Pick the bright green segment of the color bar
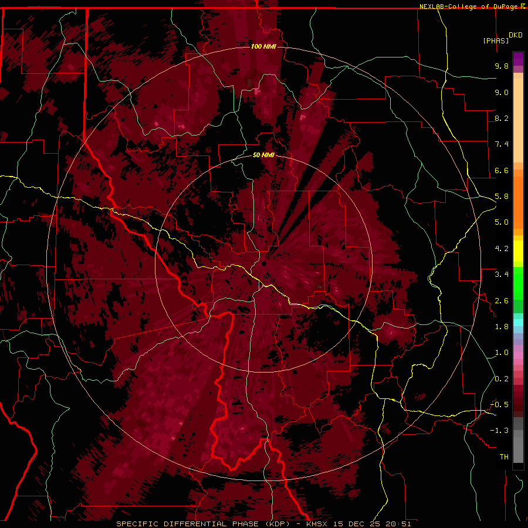Viewport: 528px width, 528px height. coord(518,283)
